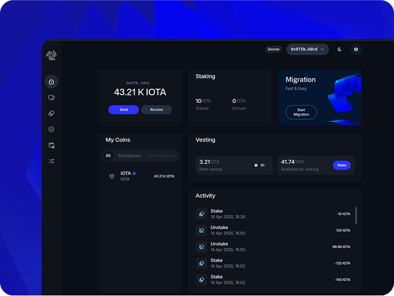This screenshot has width=394, height=296.
Task: Open the IOTA coin row in My Coins
Action: click(141, 176)
